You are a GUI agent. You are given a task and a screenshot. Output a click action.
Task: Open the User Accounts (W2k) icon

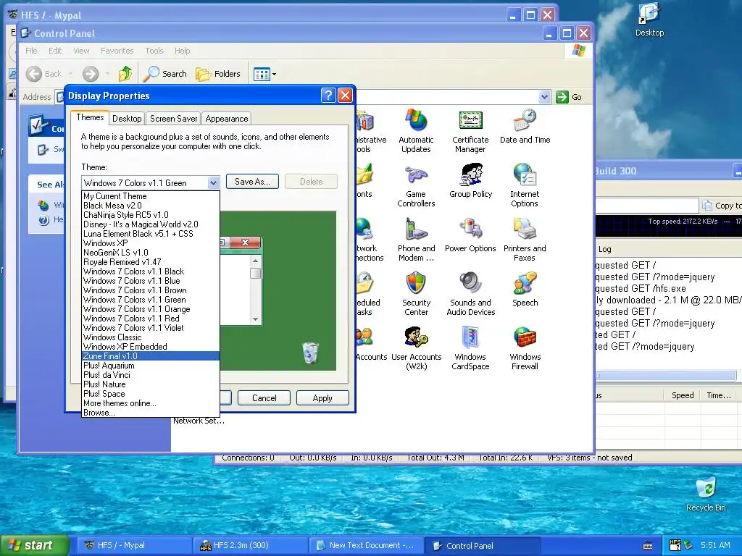[x=416, y=348]
